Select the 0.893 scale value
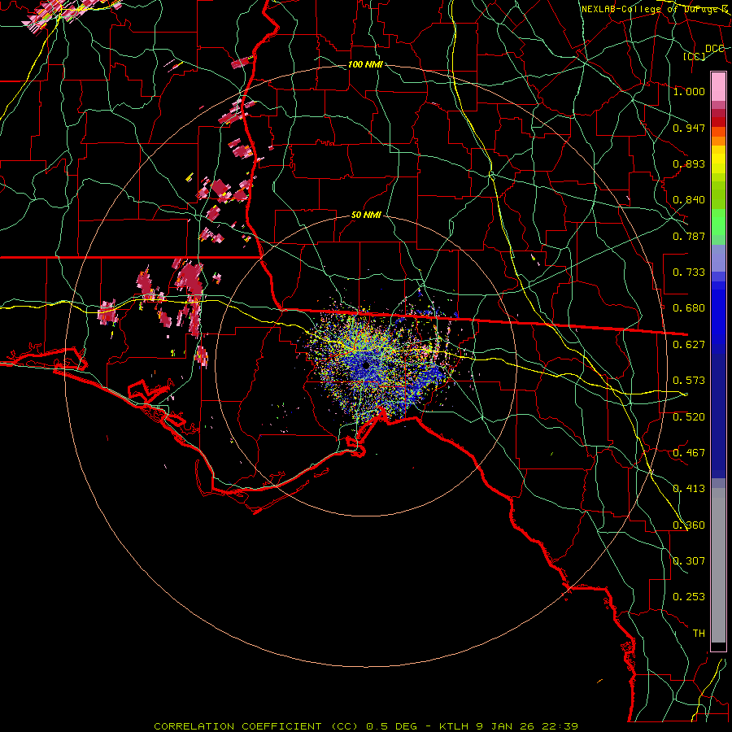Viewport: 732px width, 732px height. point(689,163)
